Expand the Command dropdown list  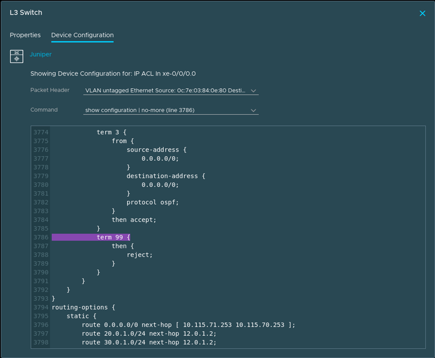[170, 110]
